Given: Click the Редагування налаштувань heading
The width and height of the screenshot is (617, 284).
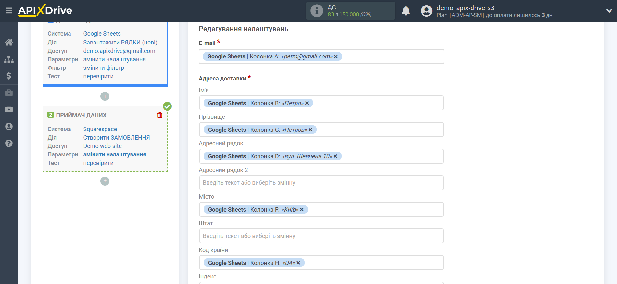Looking at the screenshot, I should pyautogui.click(x=244, y=29).
